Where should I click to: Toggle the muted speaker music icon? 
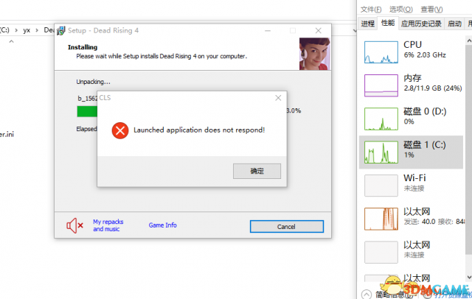click(x=74, y=225)
